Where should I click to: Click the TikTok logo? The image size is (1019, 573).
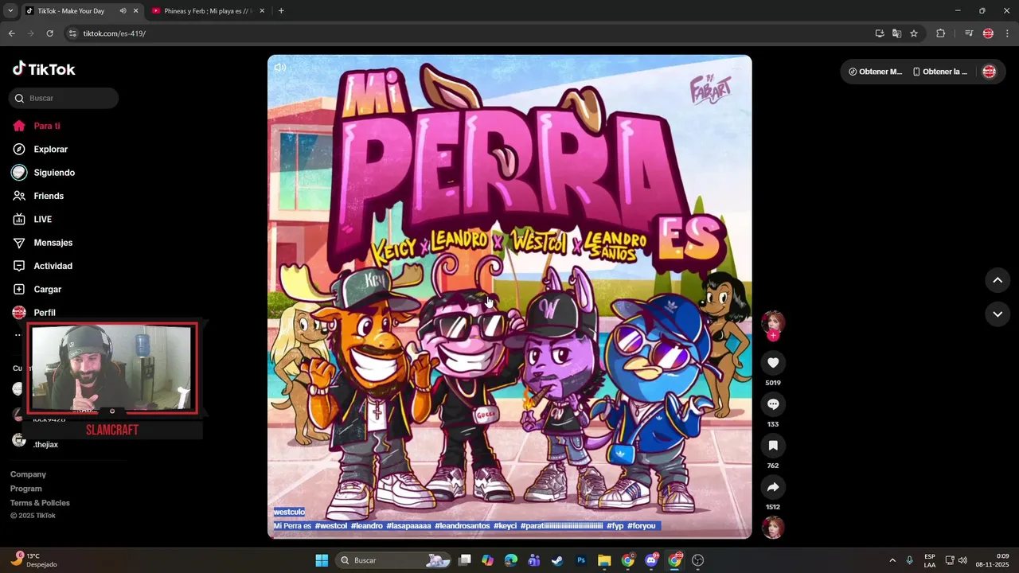pos(44,69)
